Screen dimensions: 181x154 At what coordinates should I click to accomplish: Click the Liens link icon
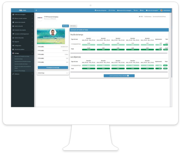click(135, 10)
